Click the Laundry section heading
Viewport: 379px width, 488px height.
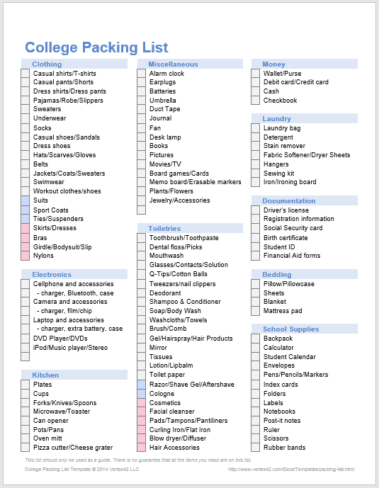tap(305, 118)
